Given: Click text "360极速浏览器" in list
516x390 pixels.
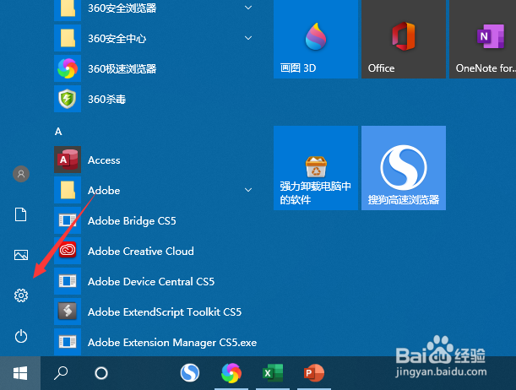Looking at the screenshot, I should [x=122, y=68].
